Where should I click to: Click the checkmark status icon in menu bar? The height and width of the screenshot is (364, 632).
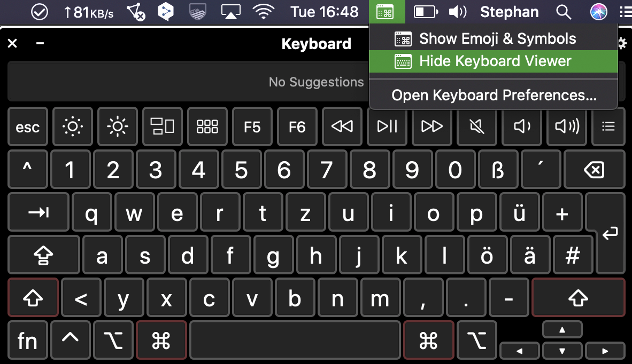pyautogui.click(x=40, y=12)
